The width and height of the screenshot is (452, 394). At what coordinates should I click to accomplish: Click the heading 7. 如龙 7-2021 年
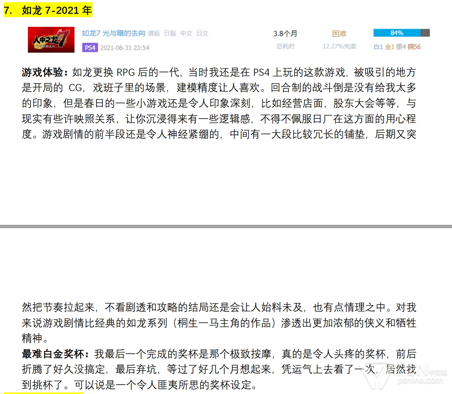coord(48,10)
